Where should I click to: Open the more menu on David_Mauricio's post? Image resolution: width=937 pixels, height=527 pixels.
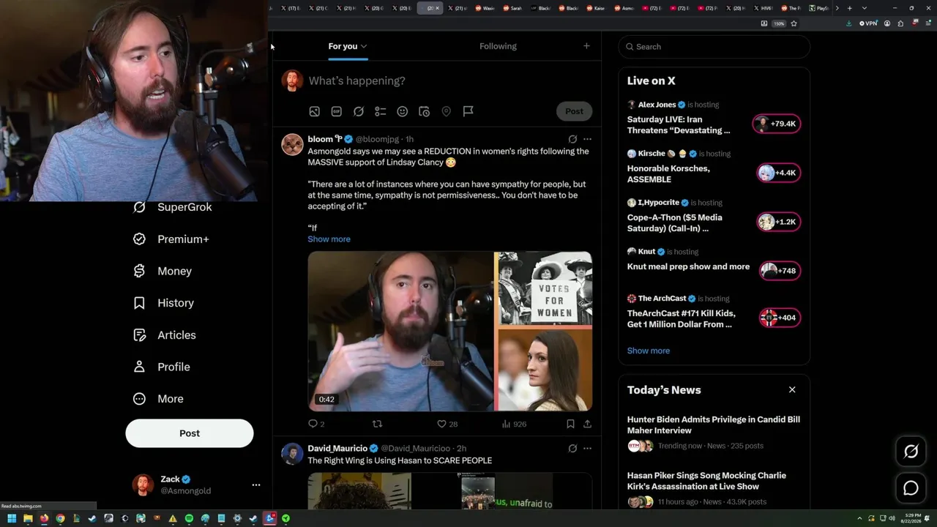pyautogui.click(x=587, y=448)
